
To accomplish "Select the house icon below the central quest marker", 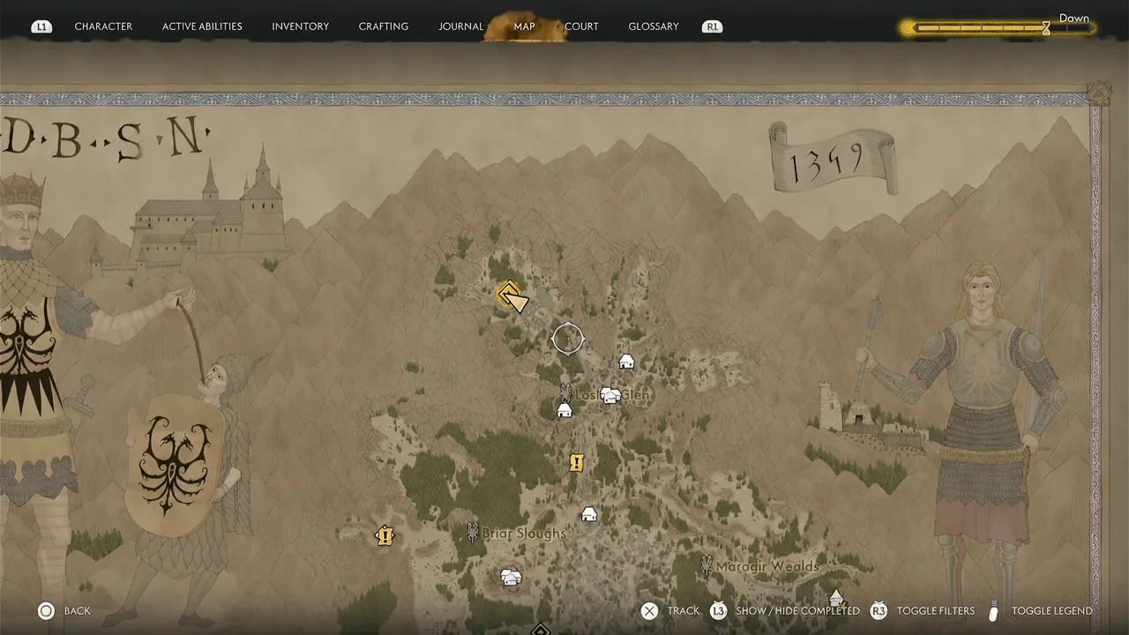I will [589, 514].
